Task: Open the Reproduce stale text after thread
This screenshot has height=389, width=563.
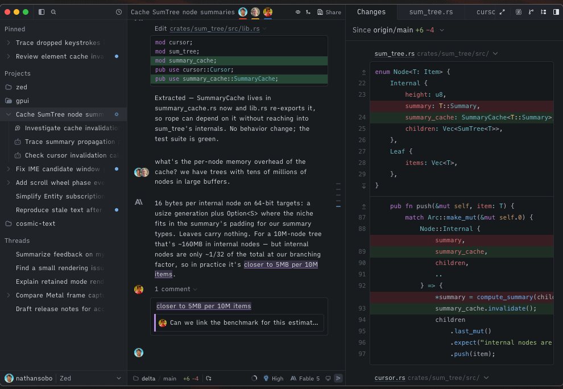Action: (x=63, y=210)
